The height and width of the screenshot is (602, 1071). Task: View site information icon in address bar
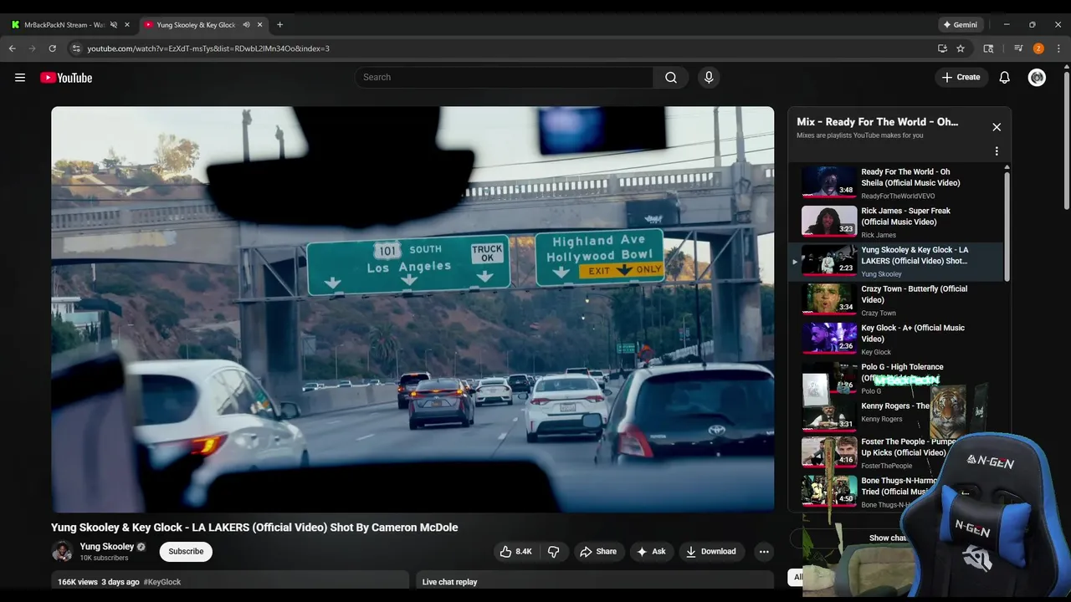click(x=76, y=48)
